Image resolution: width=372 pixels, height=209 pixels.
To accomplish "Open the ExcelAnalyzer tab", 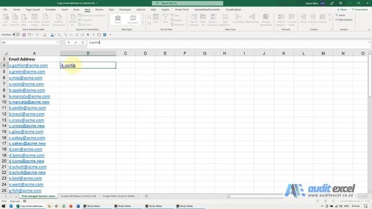I will pyautogui.click(x=234, y=9).
